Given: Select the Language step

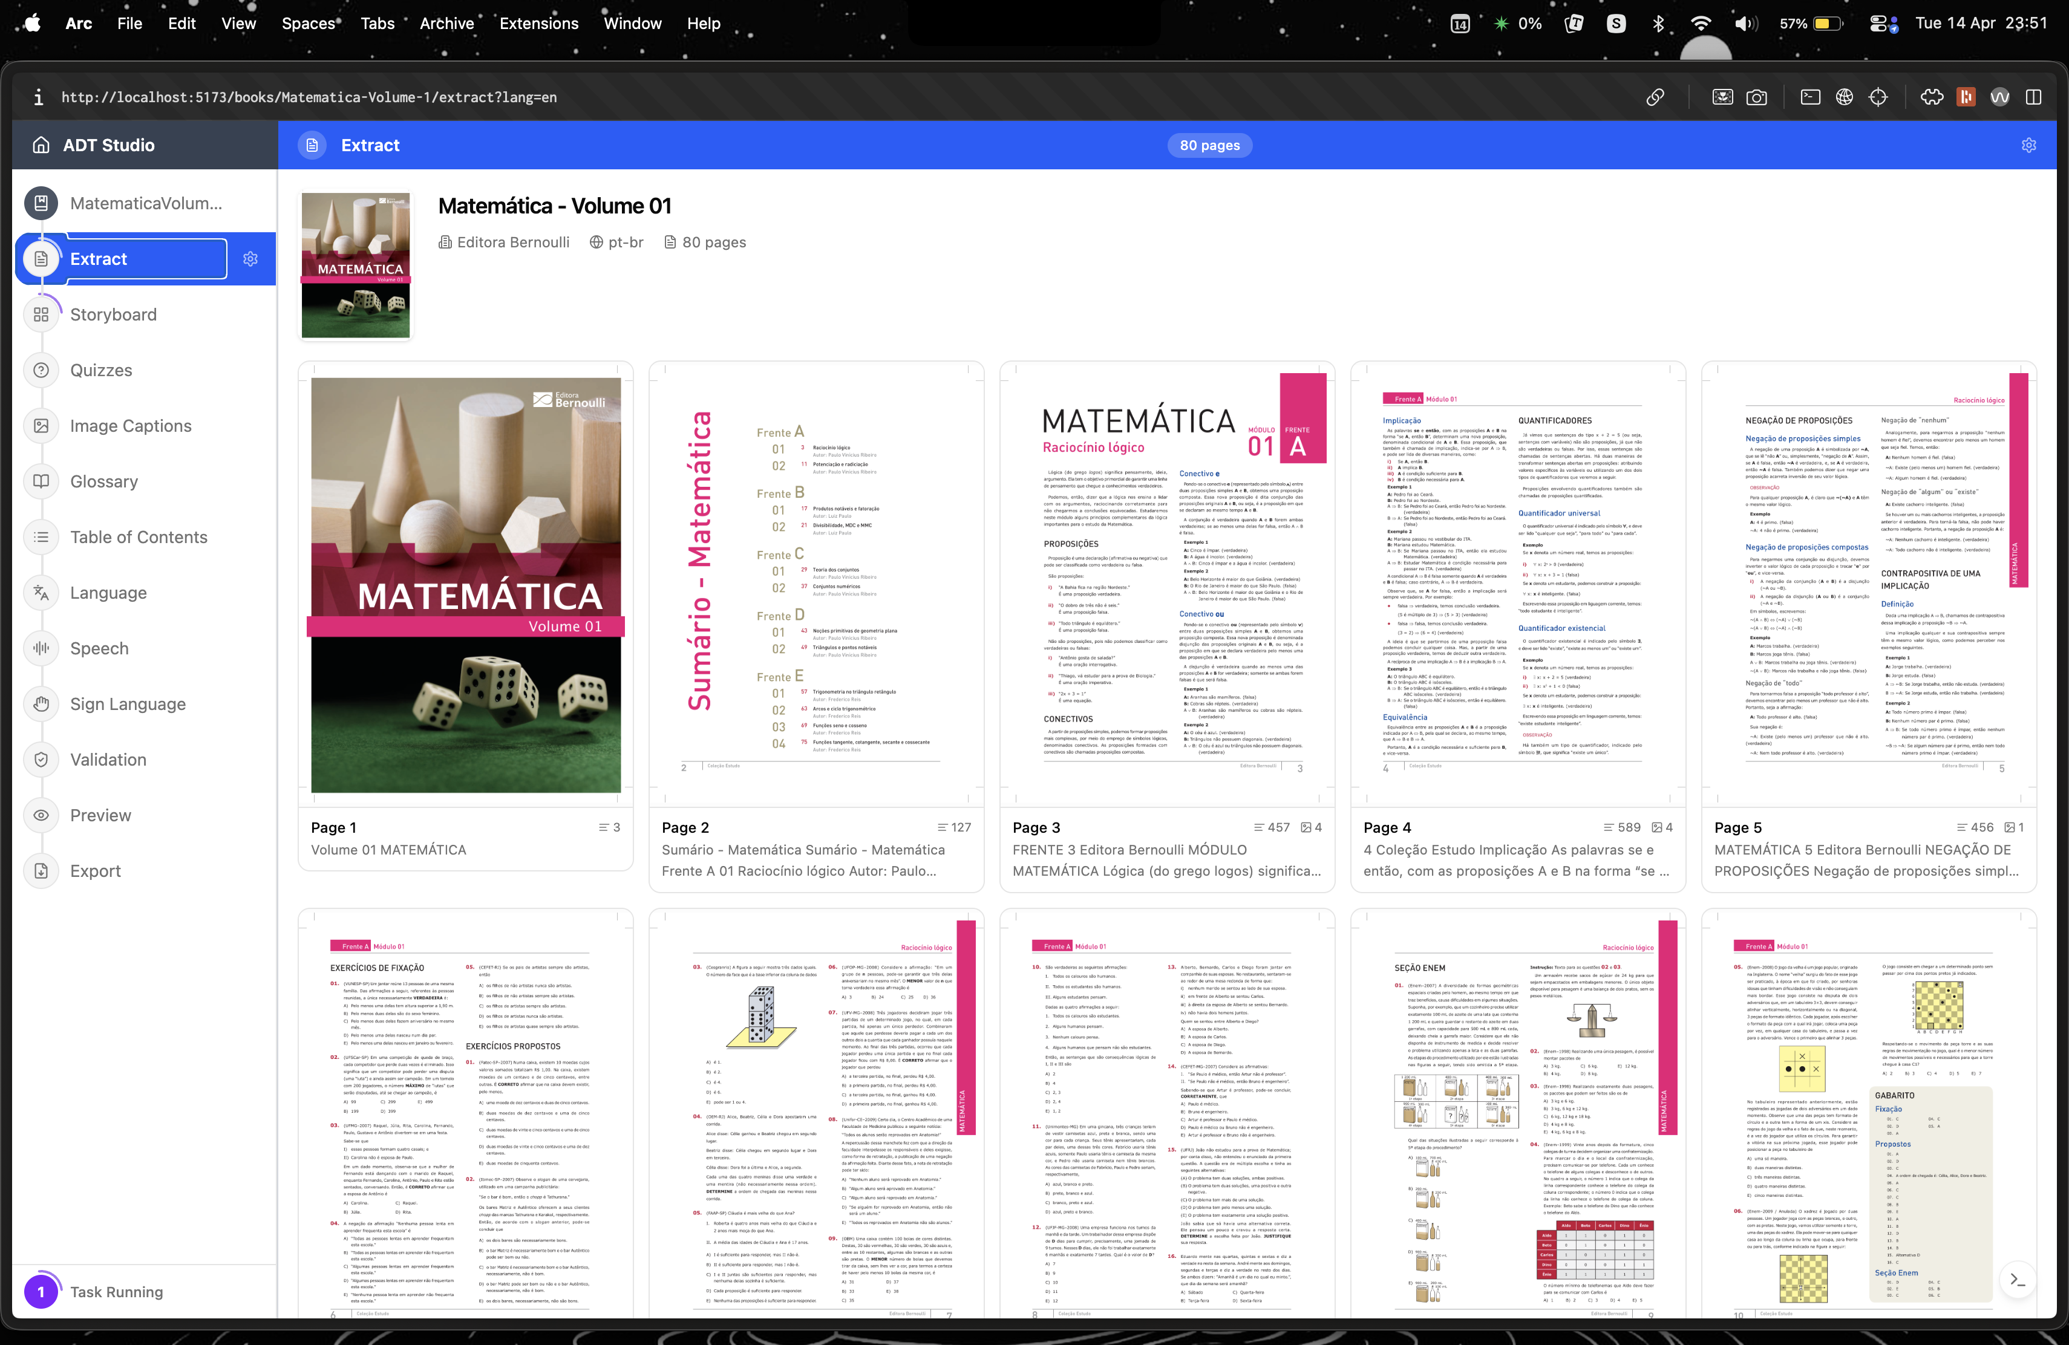Looking at the screenshot, I should pos(108,593).
